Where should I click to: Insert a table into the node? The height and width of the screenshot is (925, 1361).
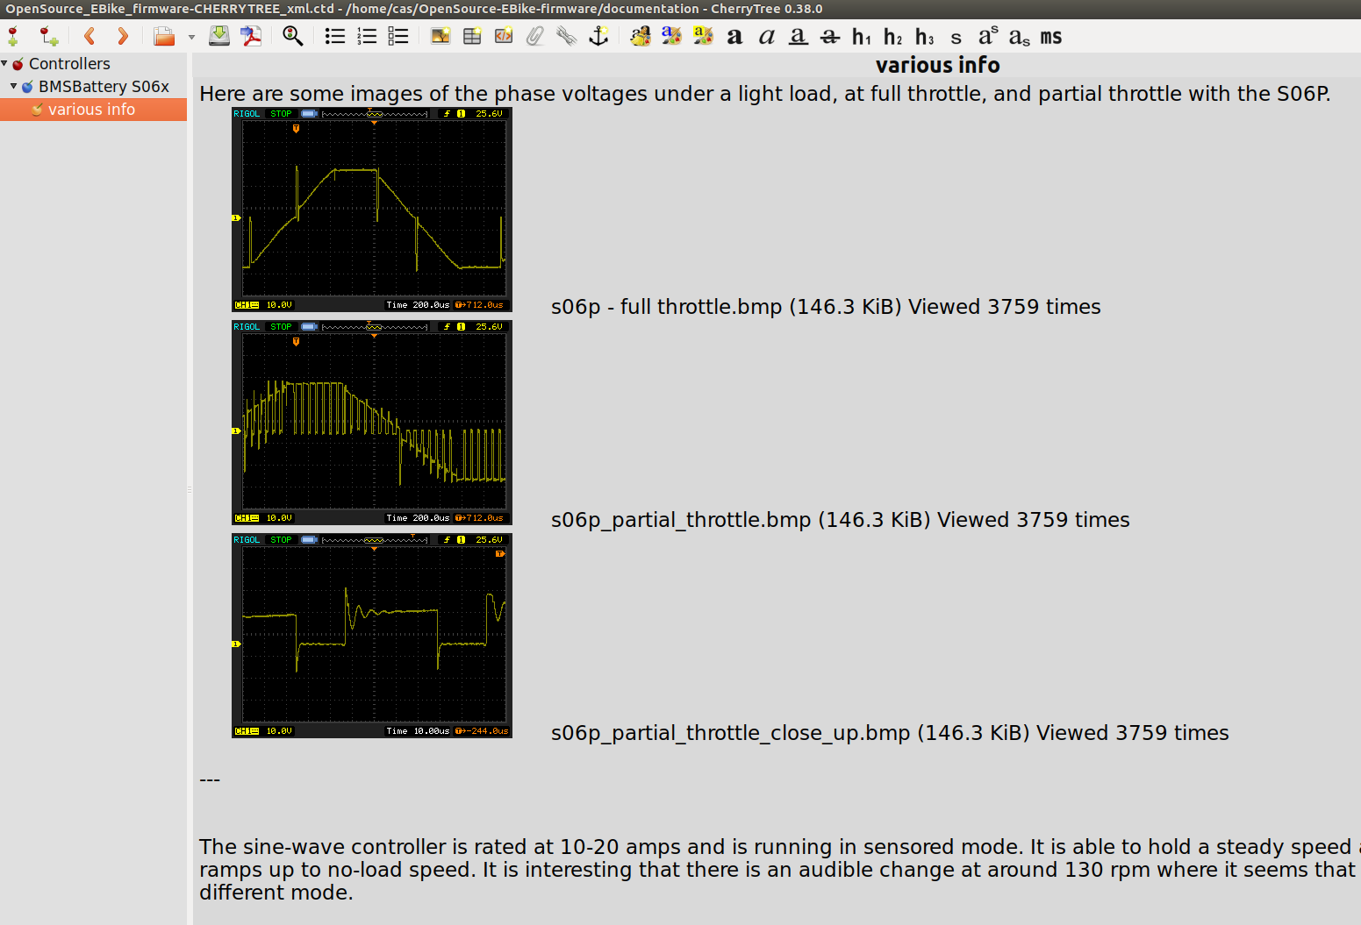click(472, 36)
